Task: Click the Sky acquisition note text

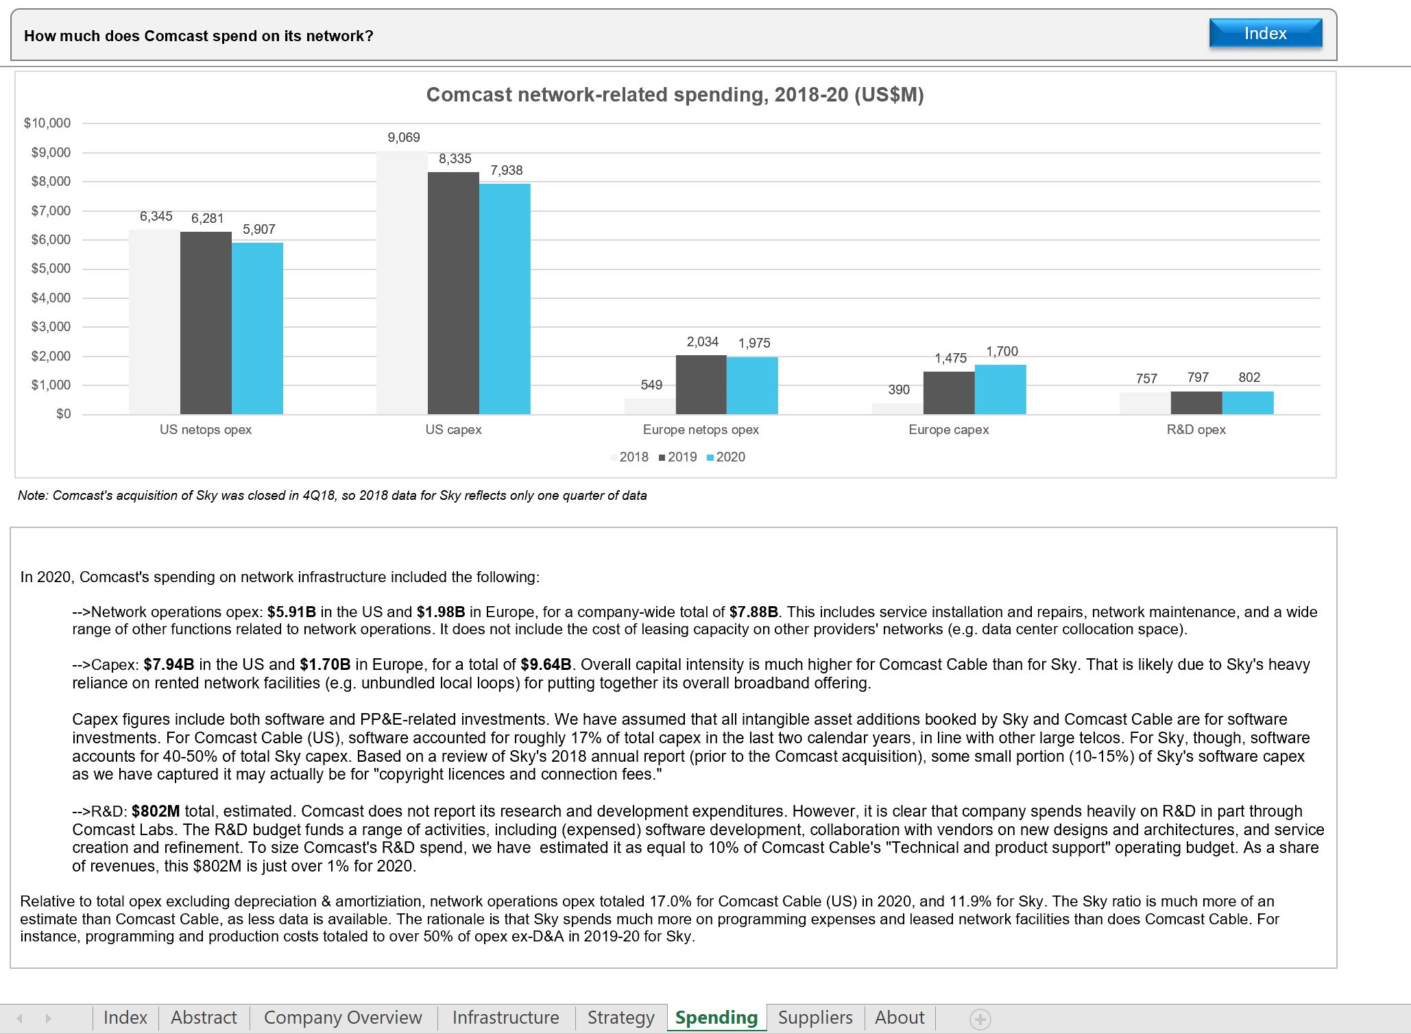Action: coord(333,496)
